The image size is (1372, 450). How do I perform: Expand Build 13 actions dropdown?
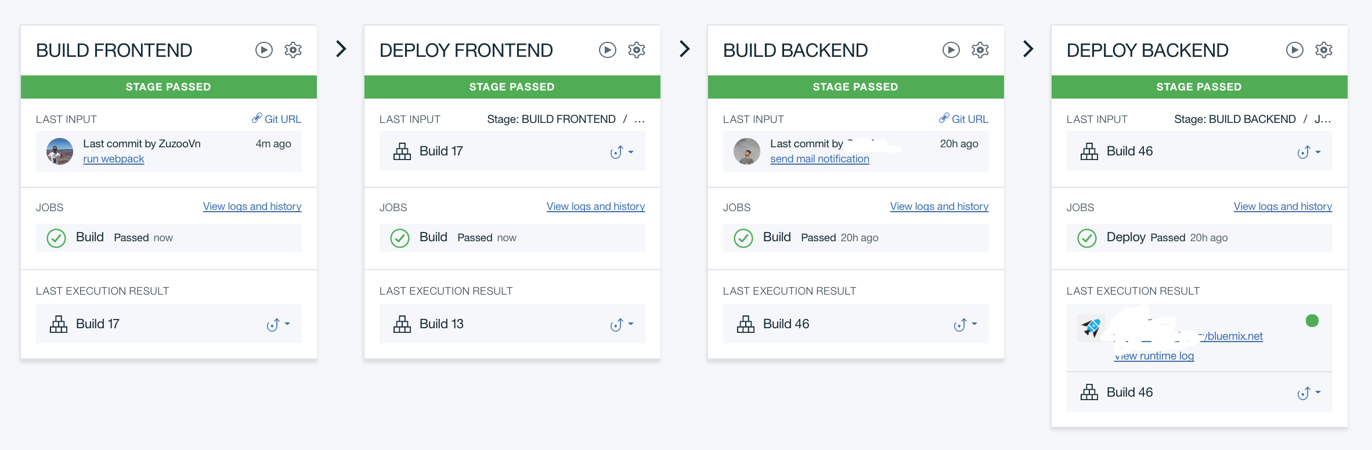point(622,325)
